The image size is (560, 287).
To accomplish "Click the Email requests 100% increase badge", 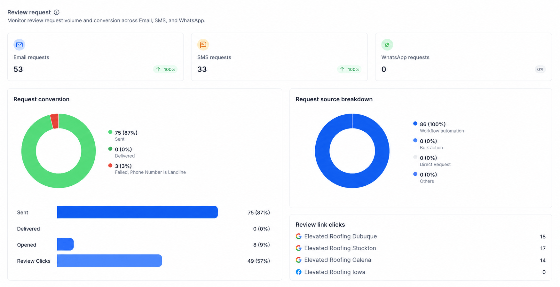I will [165, 69].
